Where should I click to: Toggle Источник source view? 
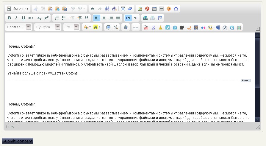click(18, 9)
